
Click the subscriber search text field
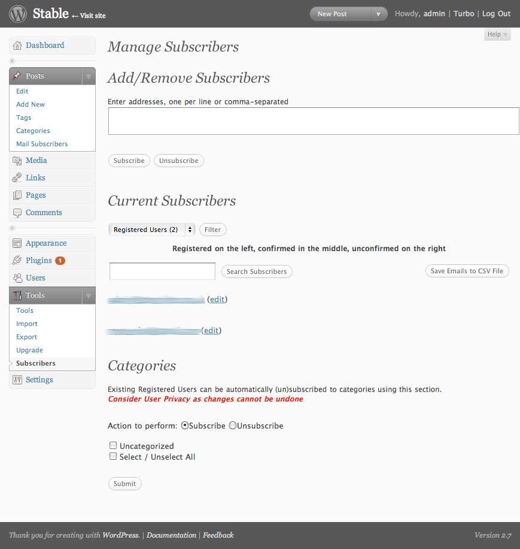pyautogui.click(x=163, y=272)
